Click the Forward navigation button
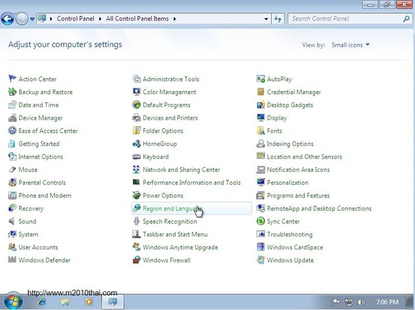The image size is (415, 310). click(22, 19)
